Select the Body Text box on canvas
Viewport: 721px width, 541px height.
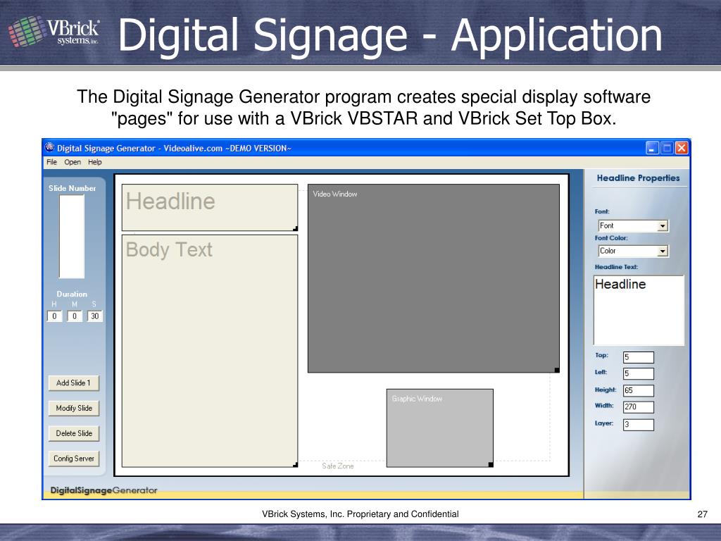(210, 351)
